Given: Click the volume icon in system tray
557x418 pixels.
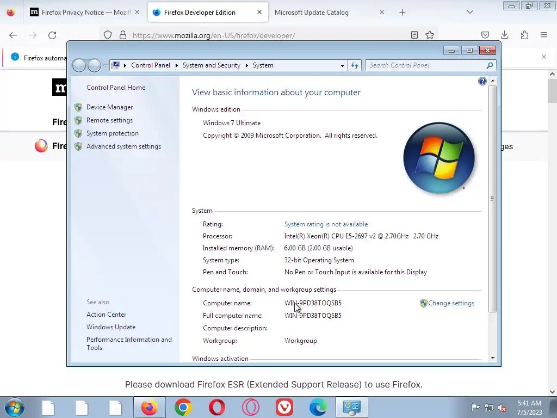Looking at the screenshot, I should [x=502, y=408].
